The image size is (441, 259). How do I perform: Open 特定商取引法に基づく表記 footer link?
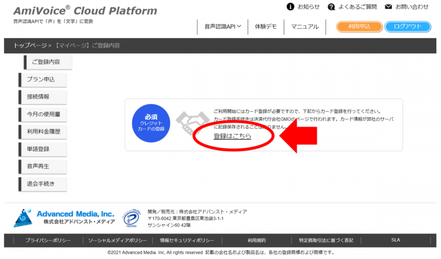326,240
